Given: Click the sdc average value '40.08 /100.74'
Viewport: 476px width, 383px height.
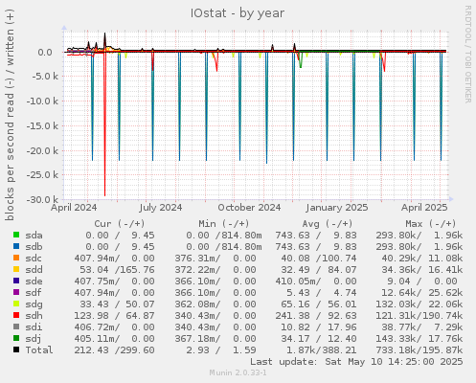Looking at the screenshot, I should click(319, 259).
